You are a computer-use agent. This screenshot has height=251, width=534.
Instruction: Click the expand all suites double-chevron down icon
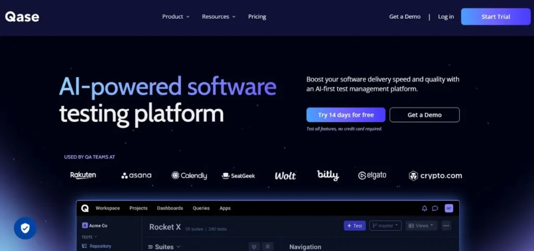tap(254, 247)
